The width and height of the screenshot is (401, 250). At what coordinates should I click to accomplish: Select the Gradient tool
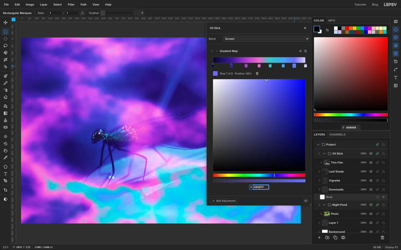tap(6, 113)
